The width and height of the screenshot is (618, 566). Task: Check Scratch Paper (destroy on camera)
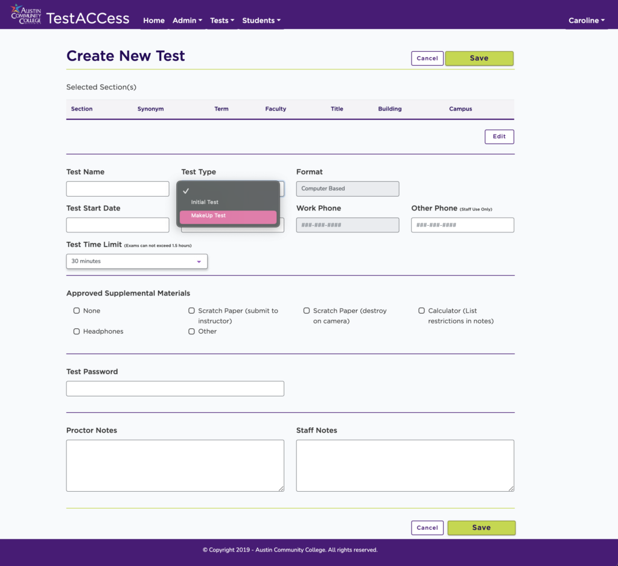pos(307,310)
